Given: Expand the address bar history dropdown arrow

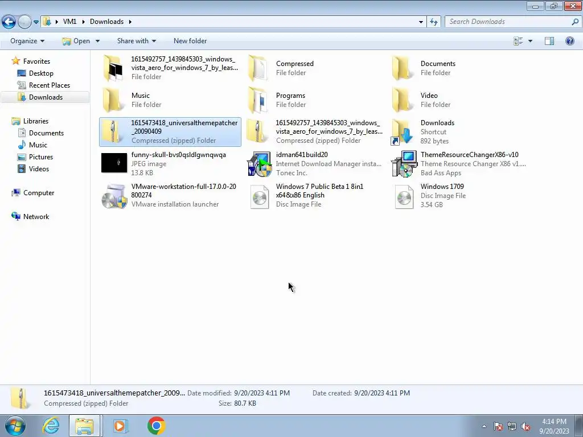Looking at the screenshot, I should click(421, 22).
